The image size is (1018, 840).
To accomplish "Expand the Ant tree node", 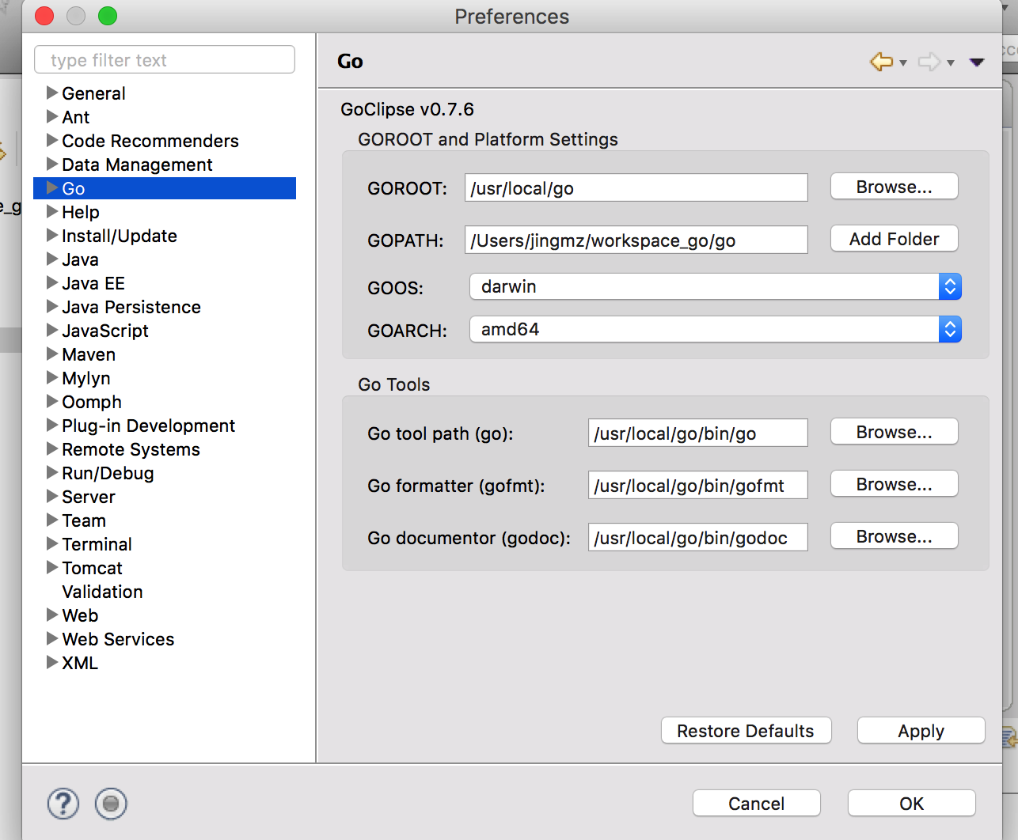I will tap(52, 116).
